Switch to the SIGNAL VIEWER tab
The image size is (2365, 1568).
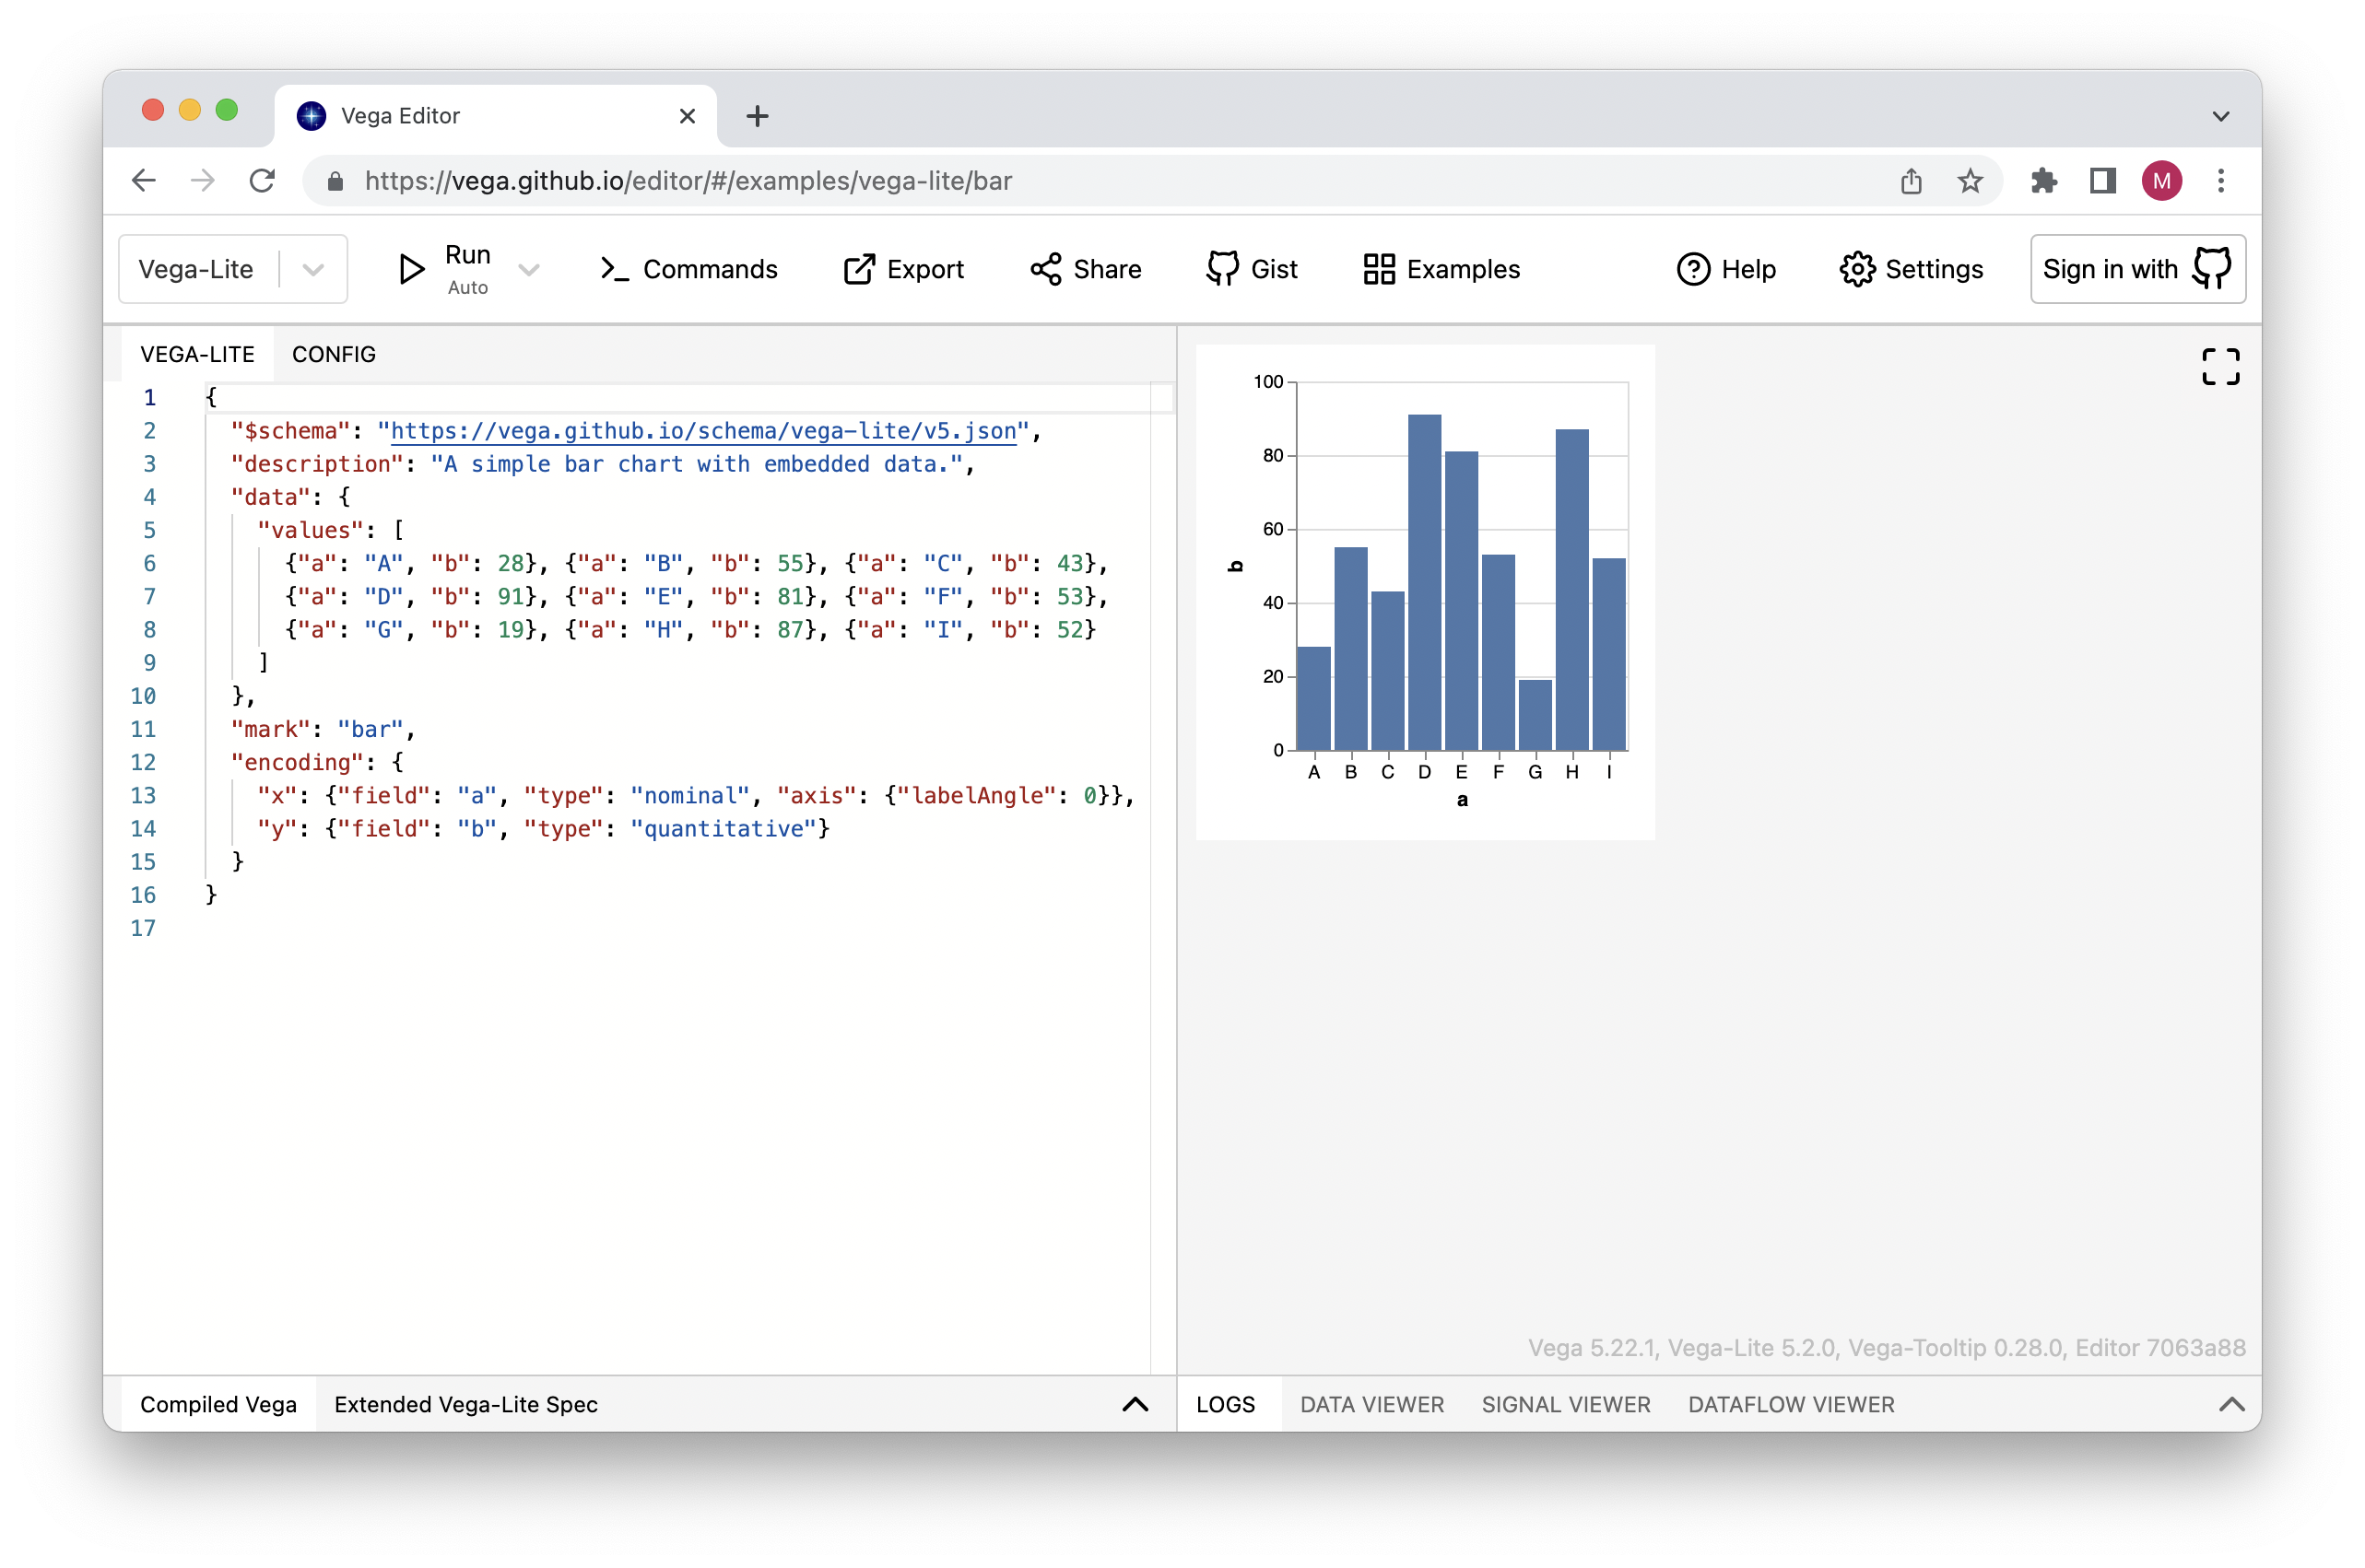[1565, 1404]
